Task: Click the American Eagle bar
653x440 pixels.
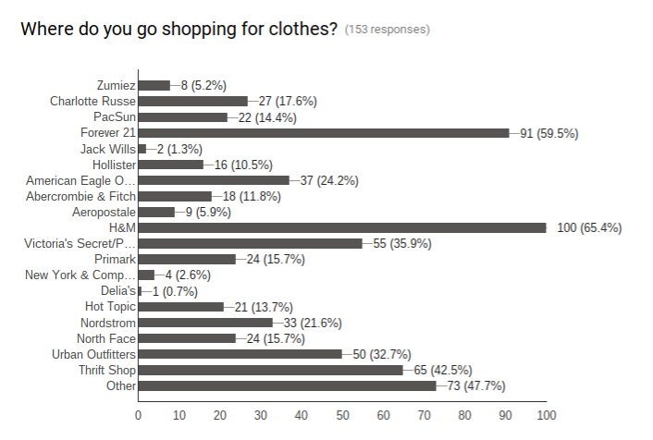Action: point(214,180)
